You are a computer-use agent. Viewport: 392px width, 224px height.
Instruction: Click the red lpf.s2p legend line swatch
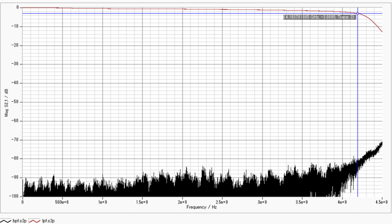tap(34, 221)
